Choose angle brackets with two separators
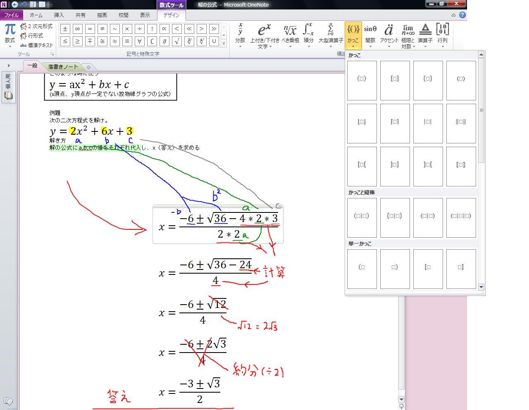The image size is (529, 410). [461, 218]
